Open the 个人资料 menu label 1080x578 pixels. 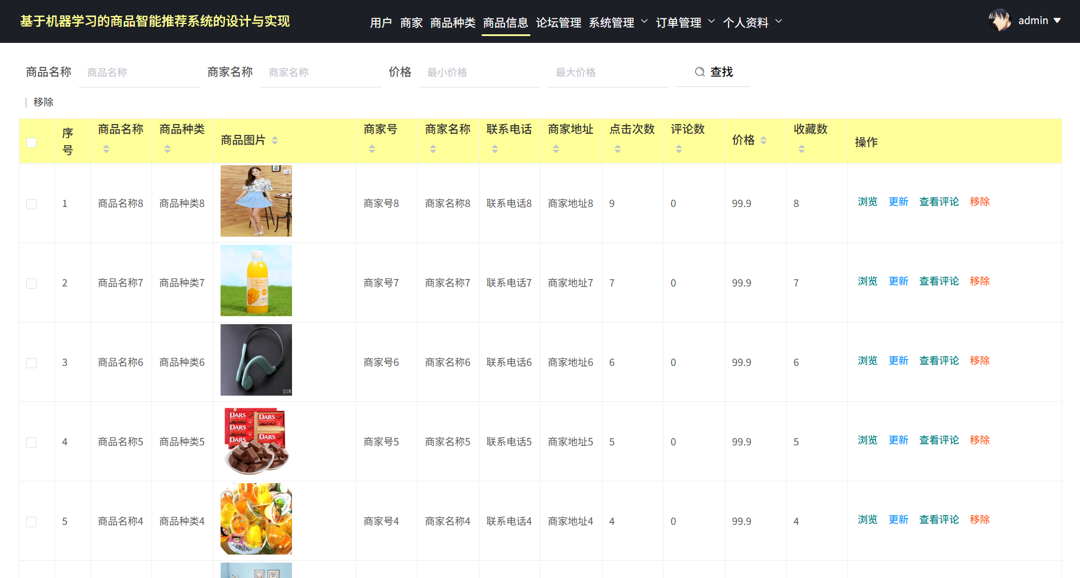pos(746,23)
